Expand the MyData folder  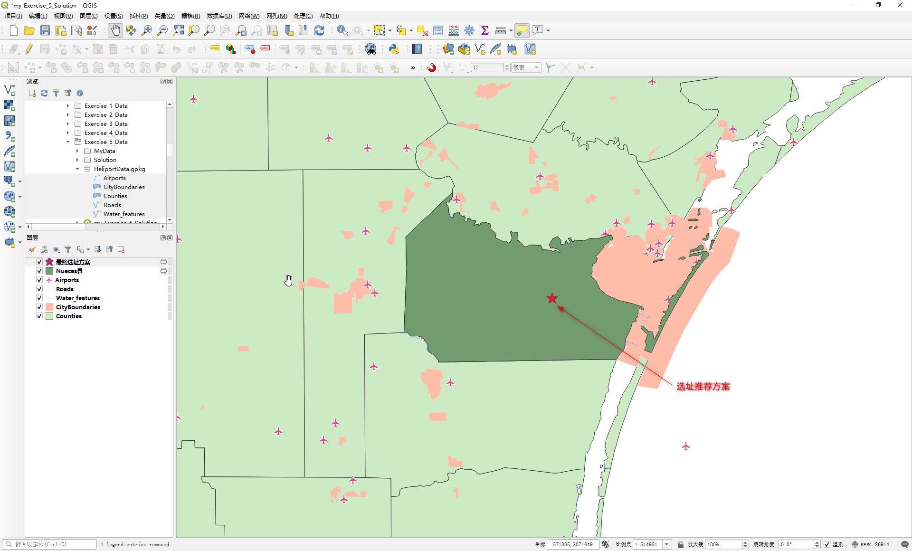[x=77, y=151]
